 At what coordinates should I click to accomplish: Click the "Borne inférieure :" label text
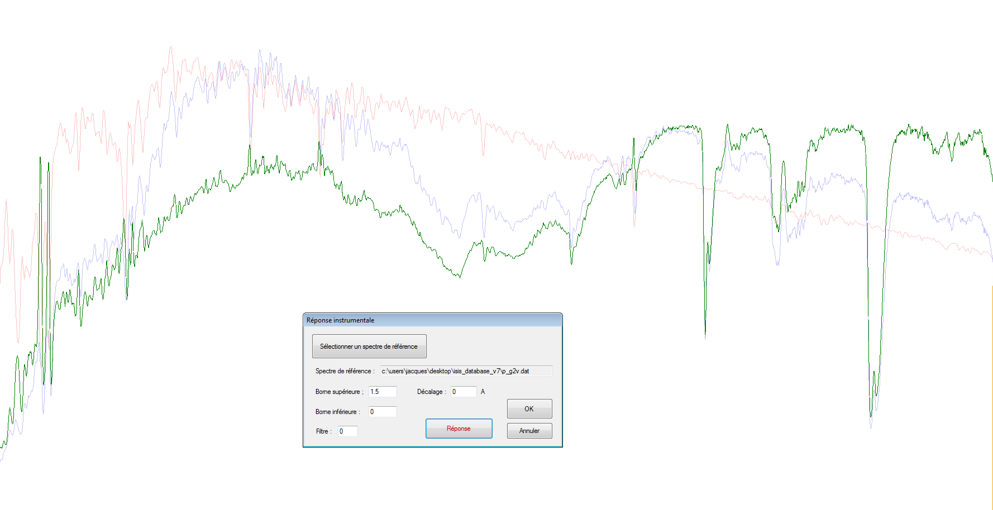tap(337, 412)
